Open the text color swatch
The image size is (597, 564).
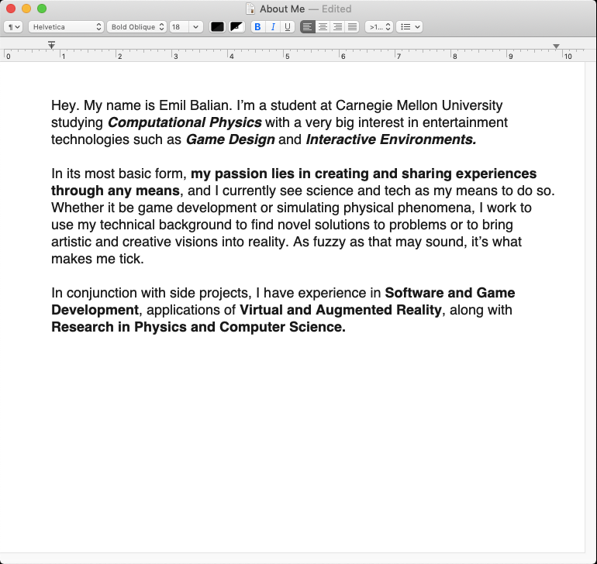pyautogui.click(x=217, y=26)
